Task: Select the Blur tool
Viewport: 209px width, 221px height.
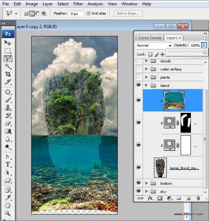Action: tap(8, 139)
